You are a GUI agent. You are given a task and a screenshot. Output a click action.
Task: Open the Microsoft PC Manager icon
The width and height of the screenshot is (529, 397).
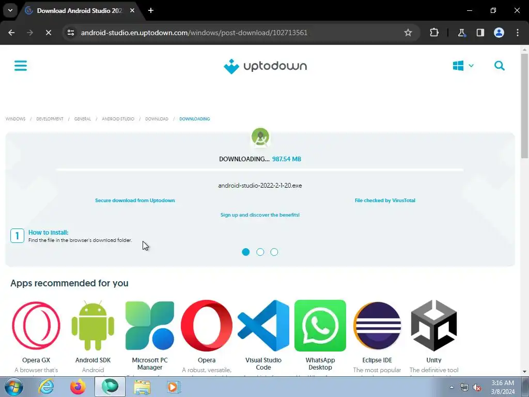click(x=150, y=326)
